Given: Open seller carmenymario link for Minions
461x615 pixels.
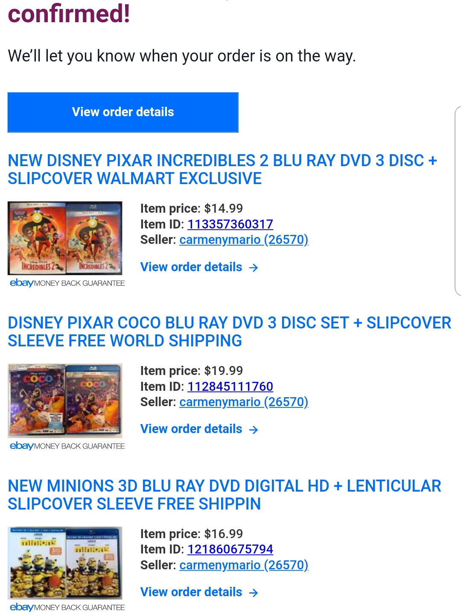Looking at the screenshot, I should (x=244, y=565).
